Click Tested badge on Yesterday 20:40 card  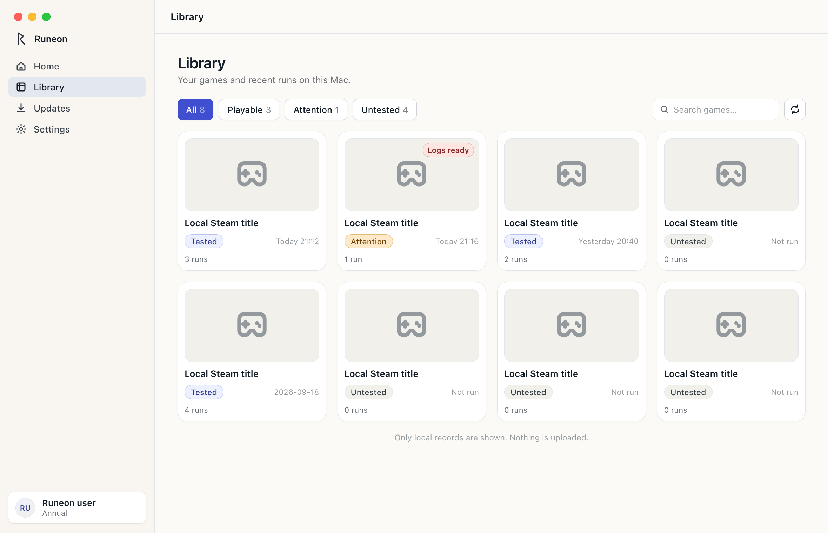point(524,241)
